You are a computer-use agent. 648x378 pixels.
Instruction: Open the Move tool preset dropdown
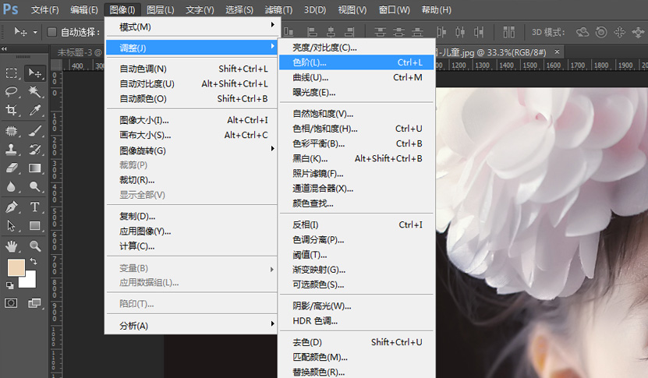click(35, 32)
